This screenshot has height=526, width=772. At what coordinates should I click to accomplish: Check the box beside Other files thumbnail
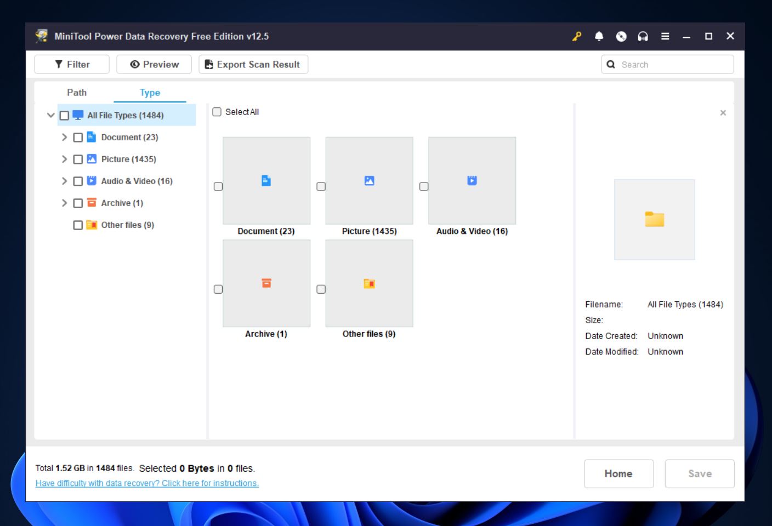(x=321, y=289)
